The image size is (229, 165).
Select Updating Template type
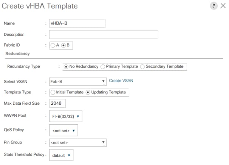(88, 92)
